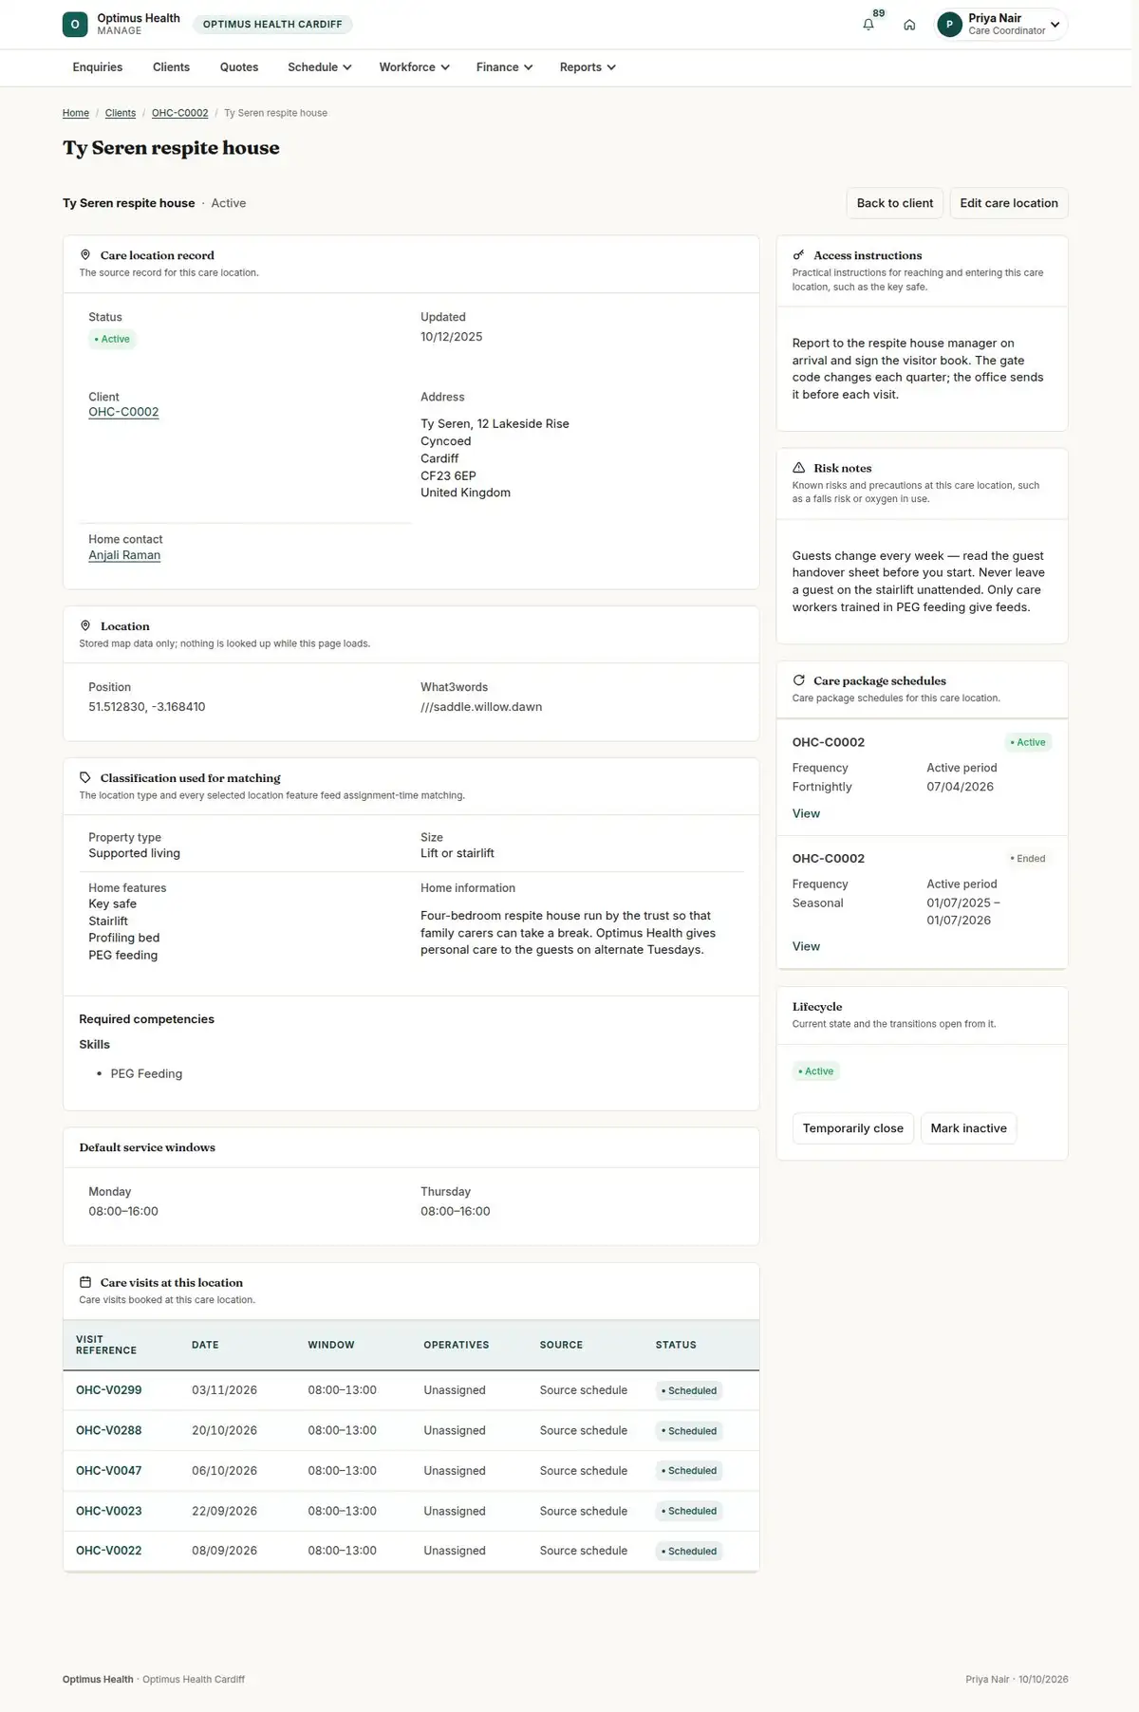Viewport: 1139px width, 1712px height.
Task: Open home contact Anjali Raman
Action: point(124,555)
